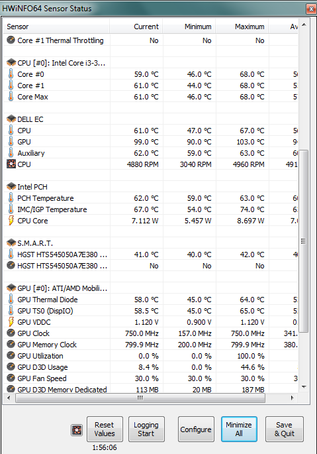
Task: Open fan control via bottom fan icon button
Action: click(x=77, y=430)
